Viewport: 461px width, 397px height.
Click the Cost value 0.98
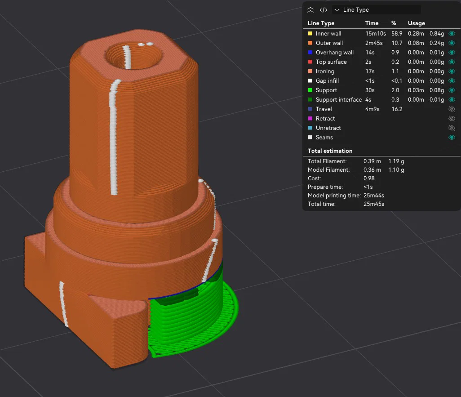point(369,178)
